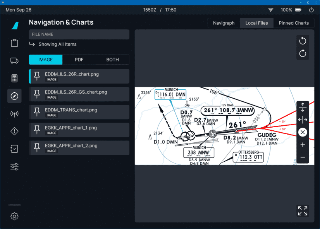
Task: Open the Settings gear at bottom left
Action: [14, 216]
